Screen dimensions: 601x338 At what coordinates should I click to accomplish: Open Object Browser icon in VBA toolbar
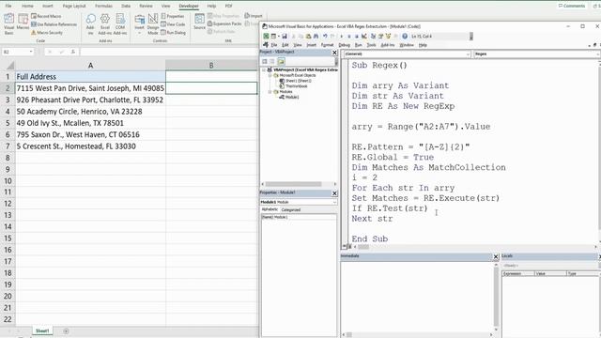(388, 36)
